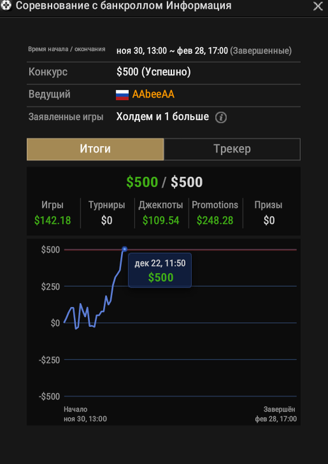Viewport: 328px width, 464px height.
Task: Click the Игры $142.18 stat
Action: pos(52,213)
